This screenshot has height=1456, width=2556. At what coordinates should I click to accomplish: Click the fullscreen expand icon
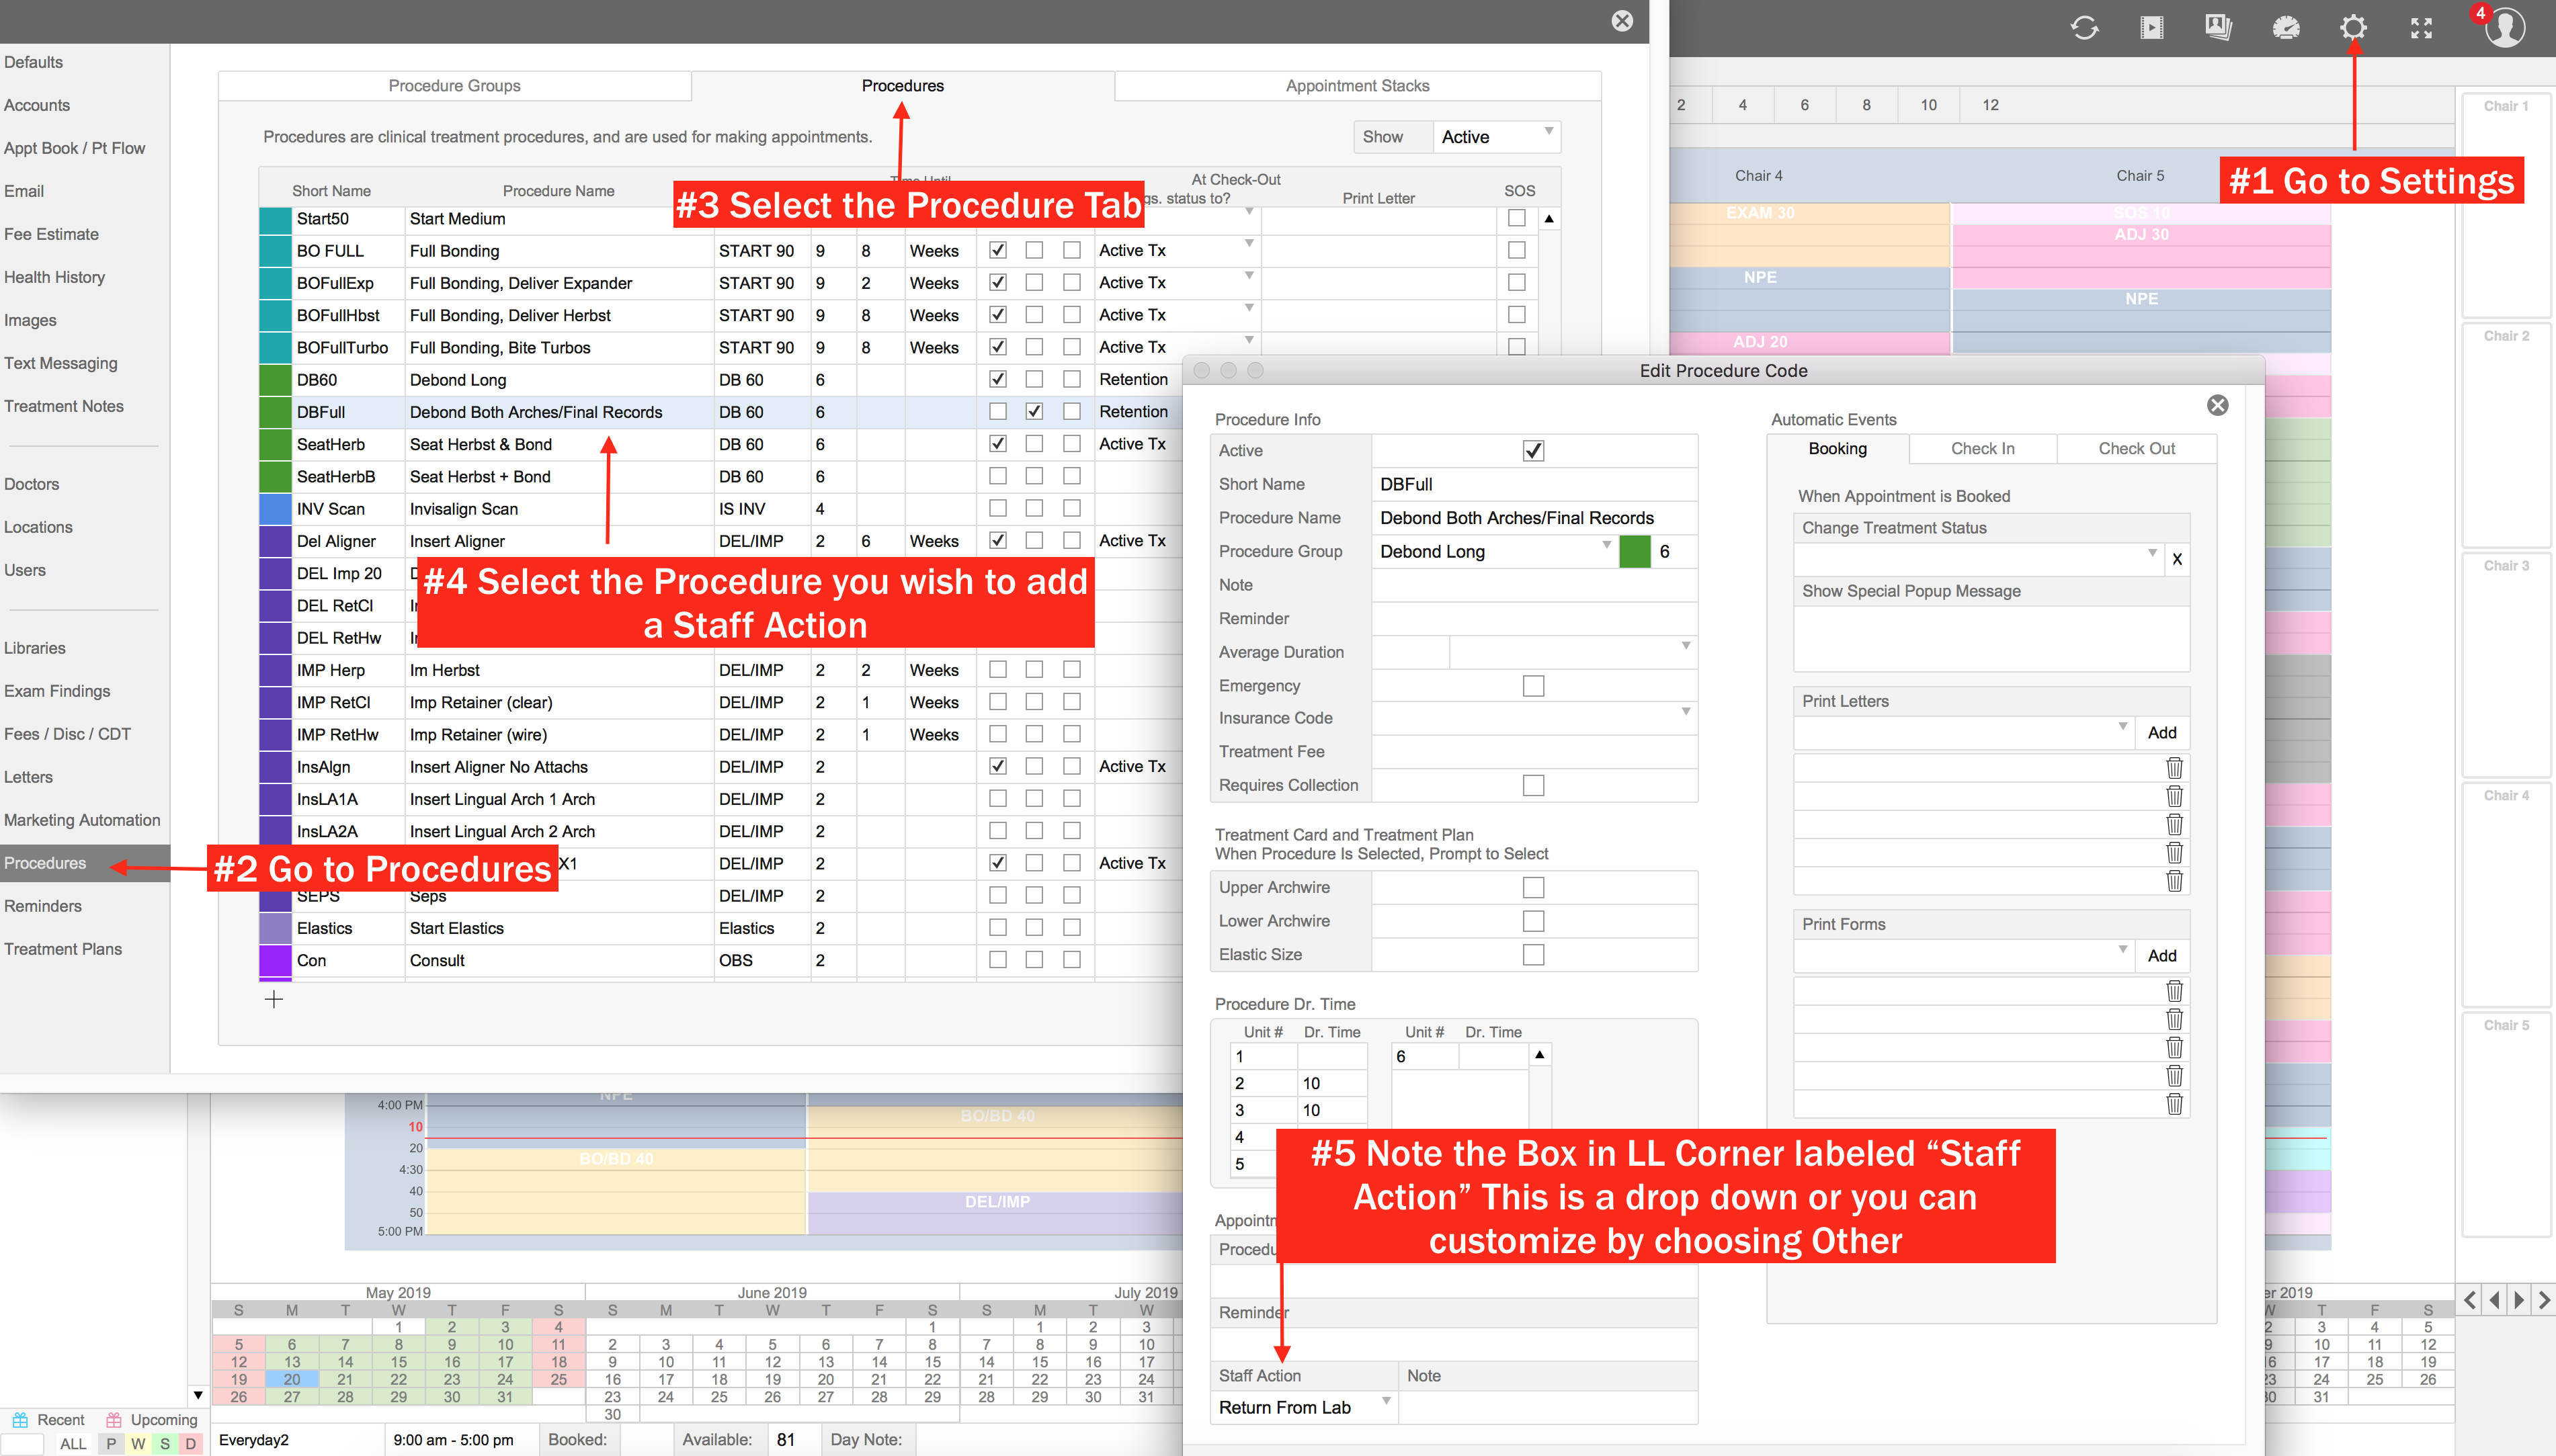pos(2421,28)
